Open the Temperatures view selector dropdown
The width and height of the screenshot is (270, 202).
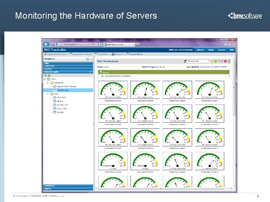[198, 61]
